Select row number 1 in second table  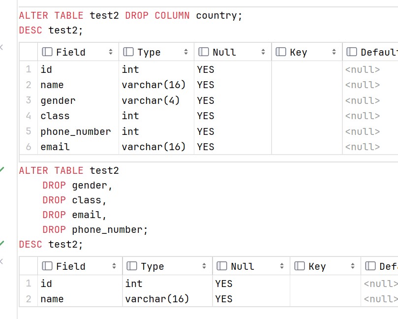pos(29,283)
